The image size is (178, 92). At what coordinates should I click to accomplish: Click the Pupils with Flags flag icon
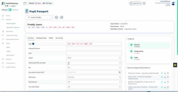click(3, 35)
